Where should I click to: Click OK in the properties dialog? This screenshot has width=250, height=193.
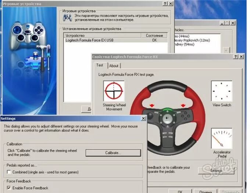(x=180, y=192)
